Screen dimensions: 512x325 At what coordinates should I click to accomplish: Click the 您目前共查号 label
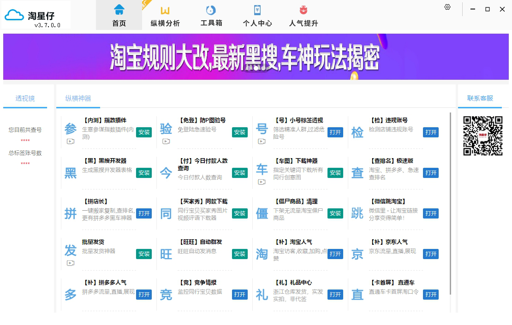click(x=25, y=130)
